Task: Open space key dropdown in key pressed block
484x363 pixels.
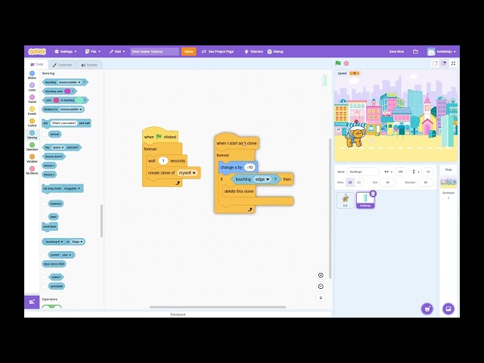Action: point(58,147)
